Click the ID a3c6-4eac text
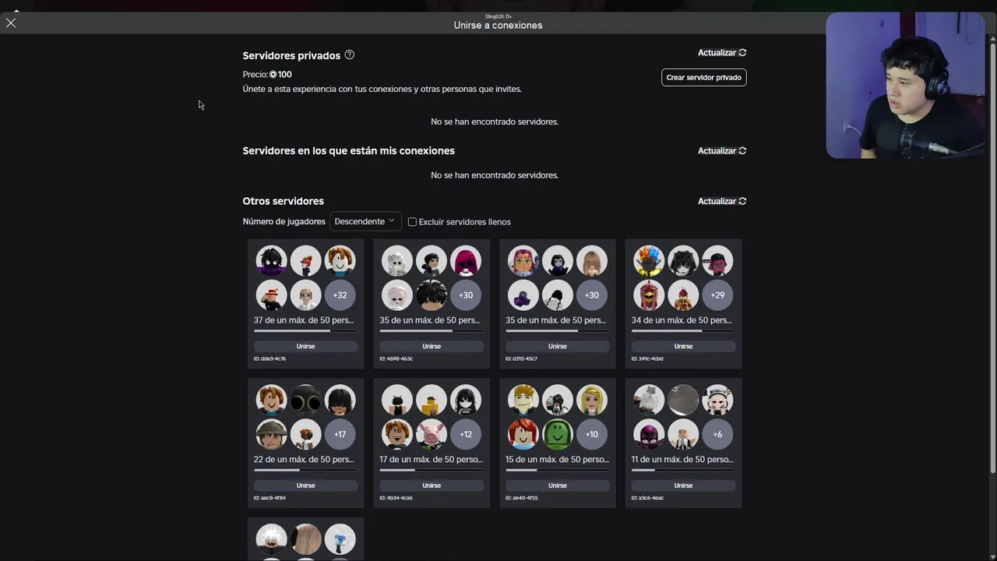Viewport: 997px width, 561px height. tap(647, 498)
